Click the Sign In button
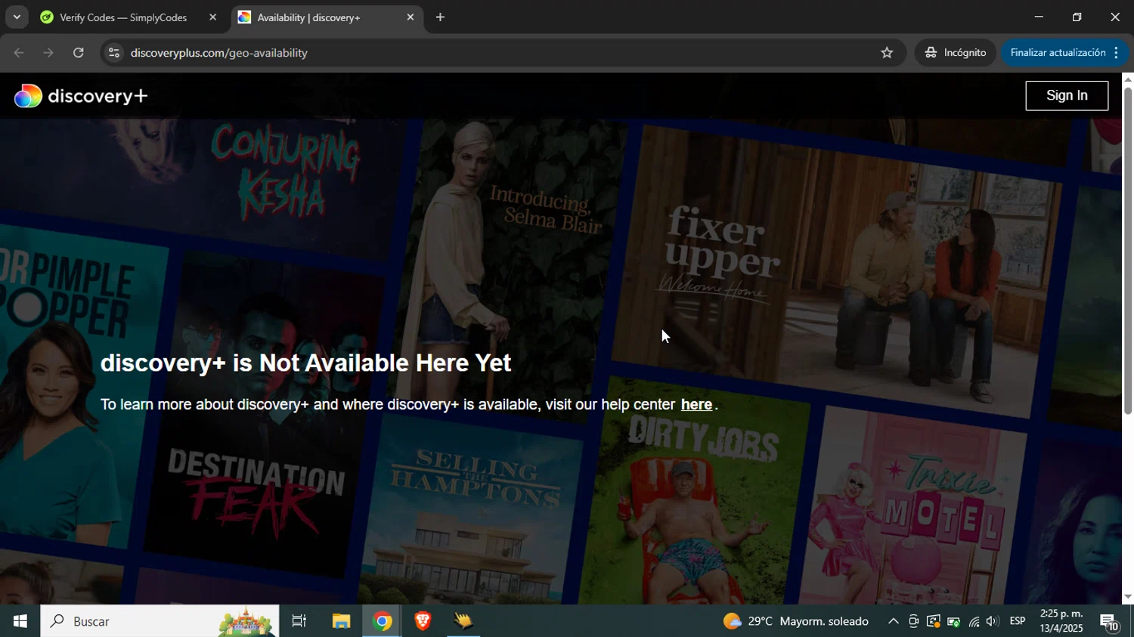 (x=1066, y=96)
